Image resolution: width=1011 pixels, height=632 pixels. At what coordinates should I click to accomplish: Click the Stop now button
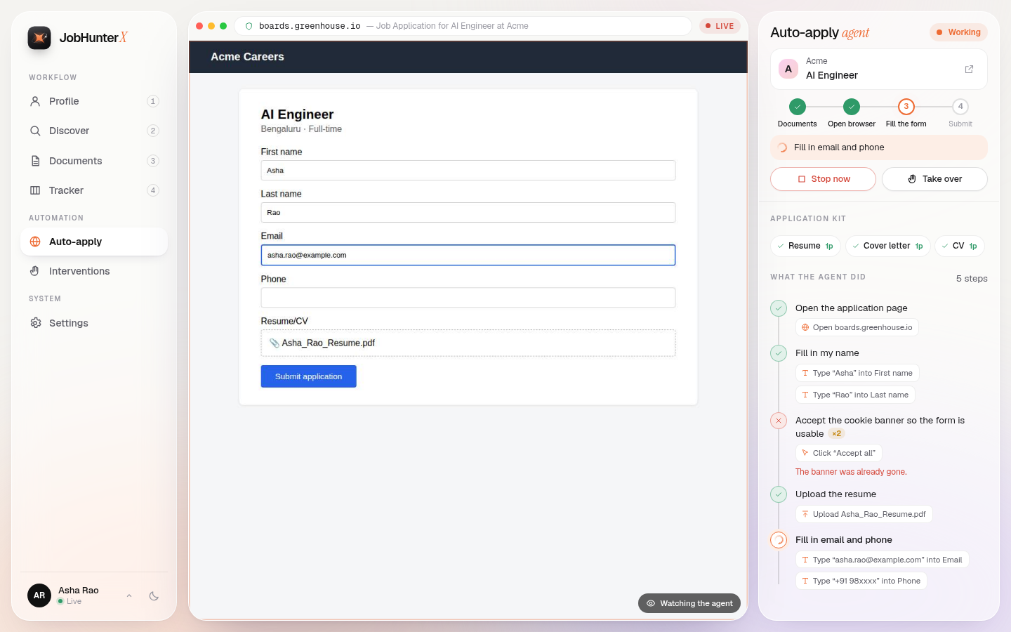pyautogui.click(x=823, y=179)
